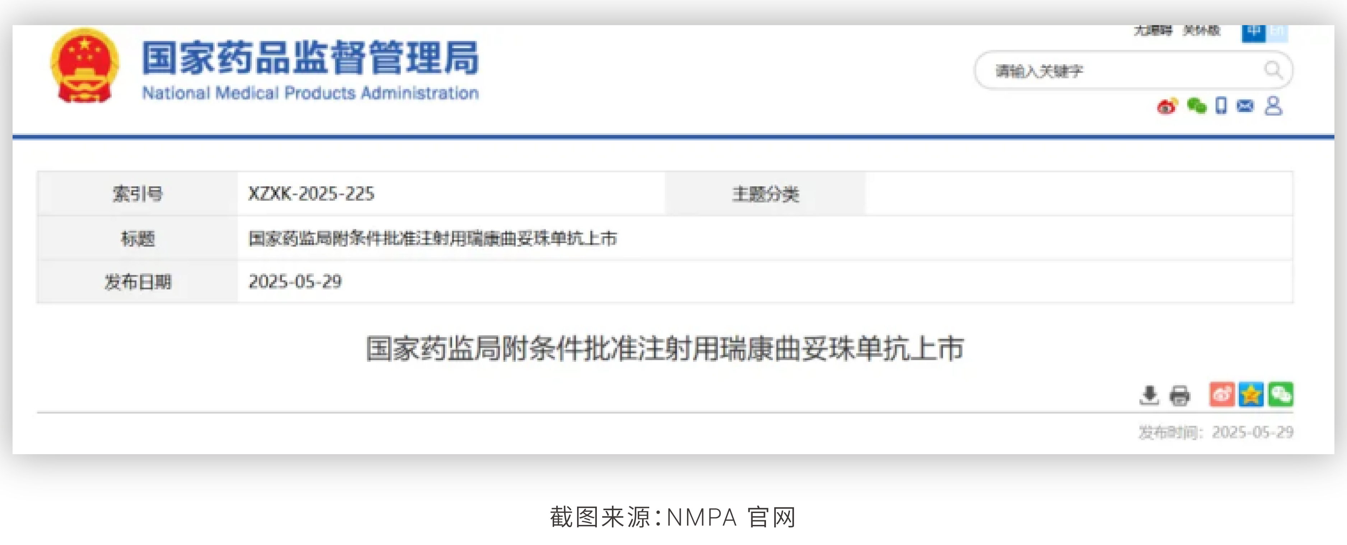Click the mobile phone icon in header
This screenshot has width=1347, height=545.
point(1221,106)
